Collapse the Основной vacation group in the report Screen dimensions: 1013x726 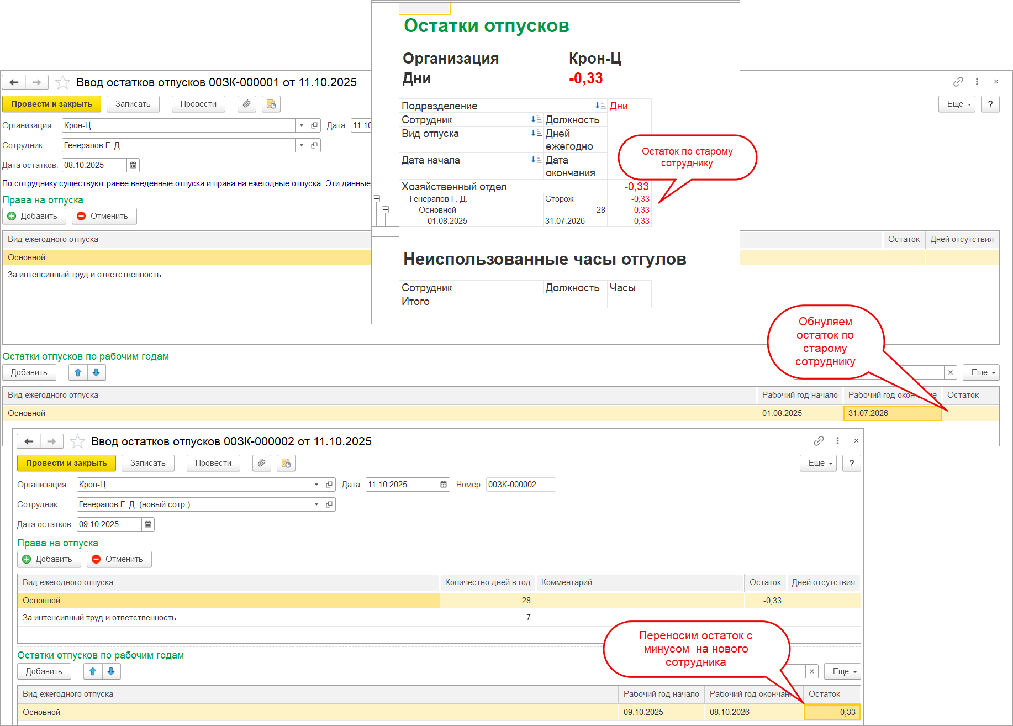click(x=385, y=210)
